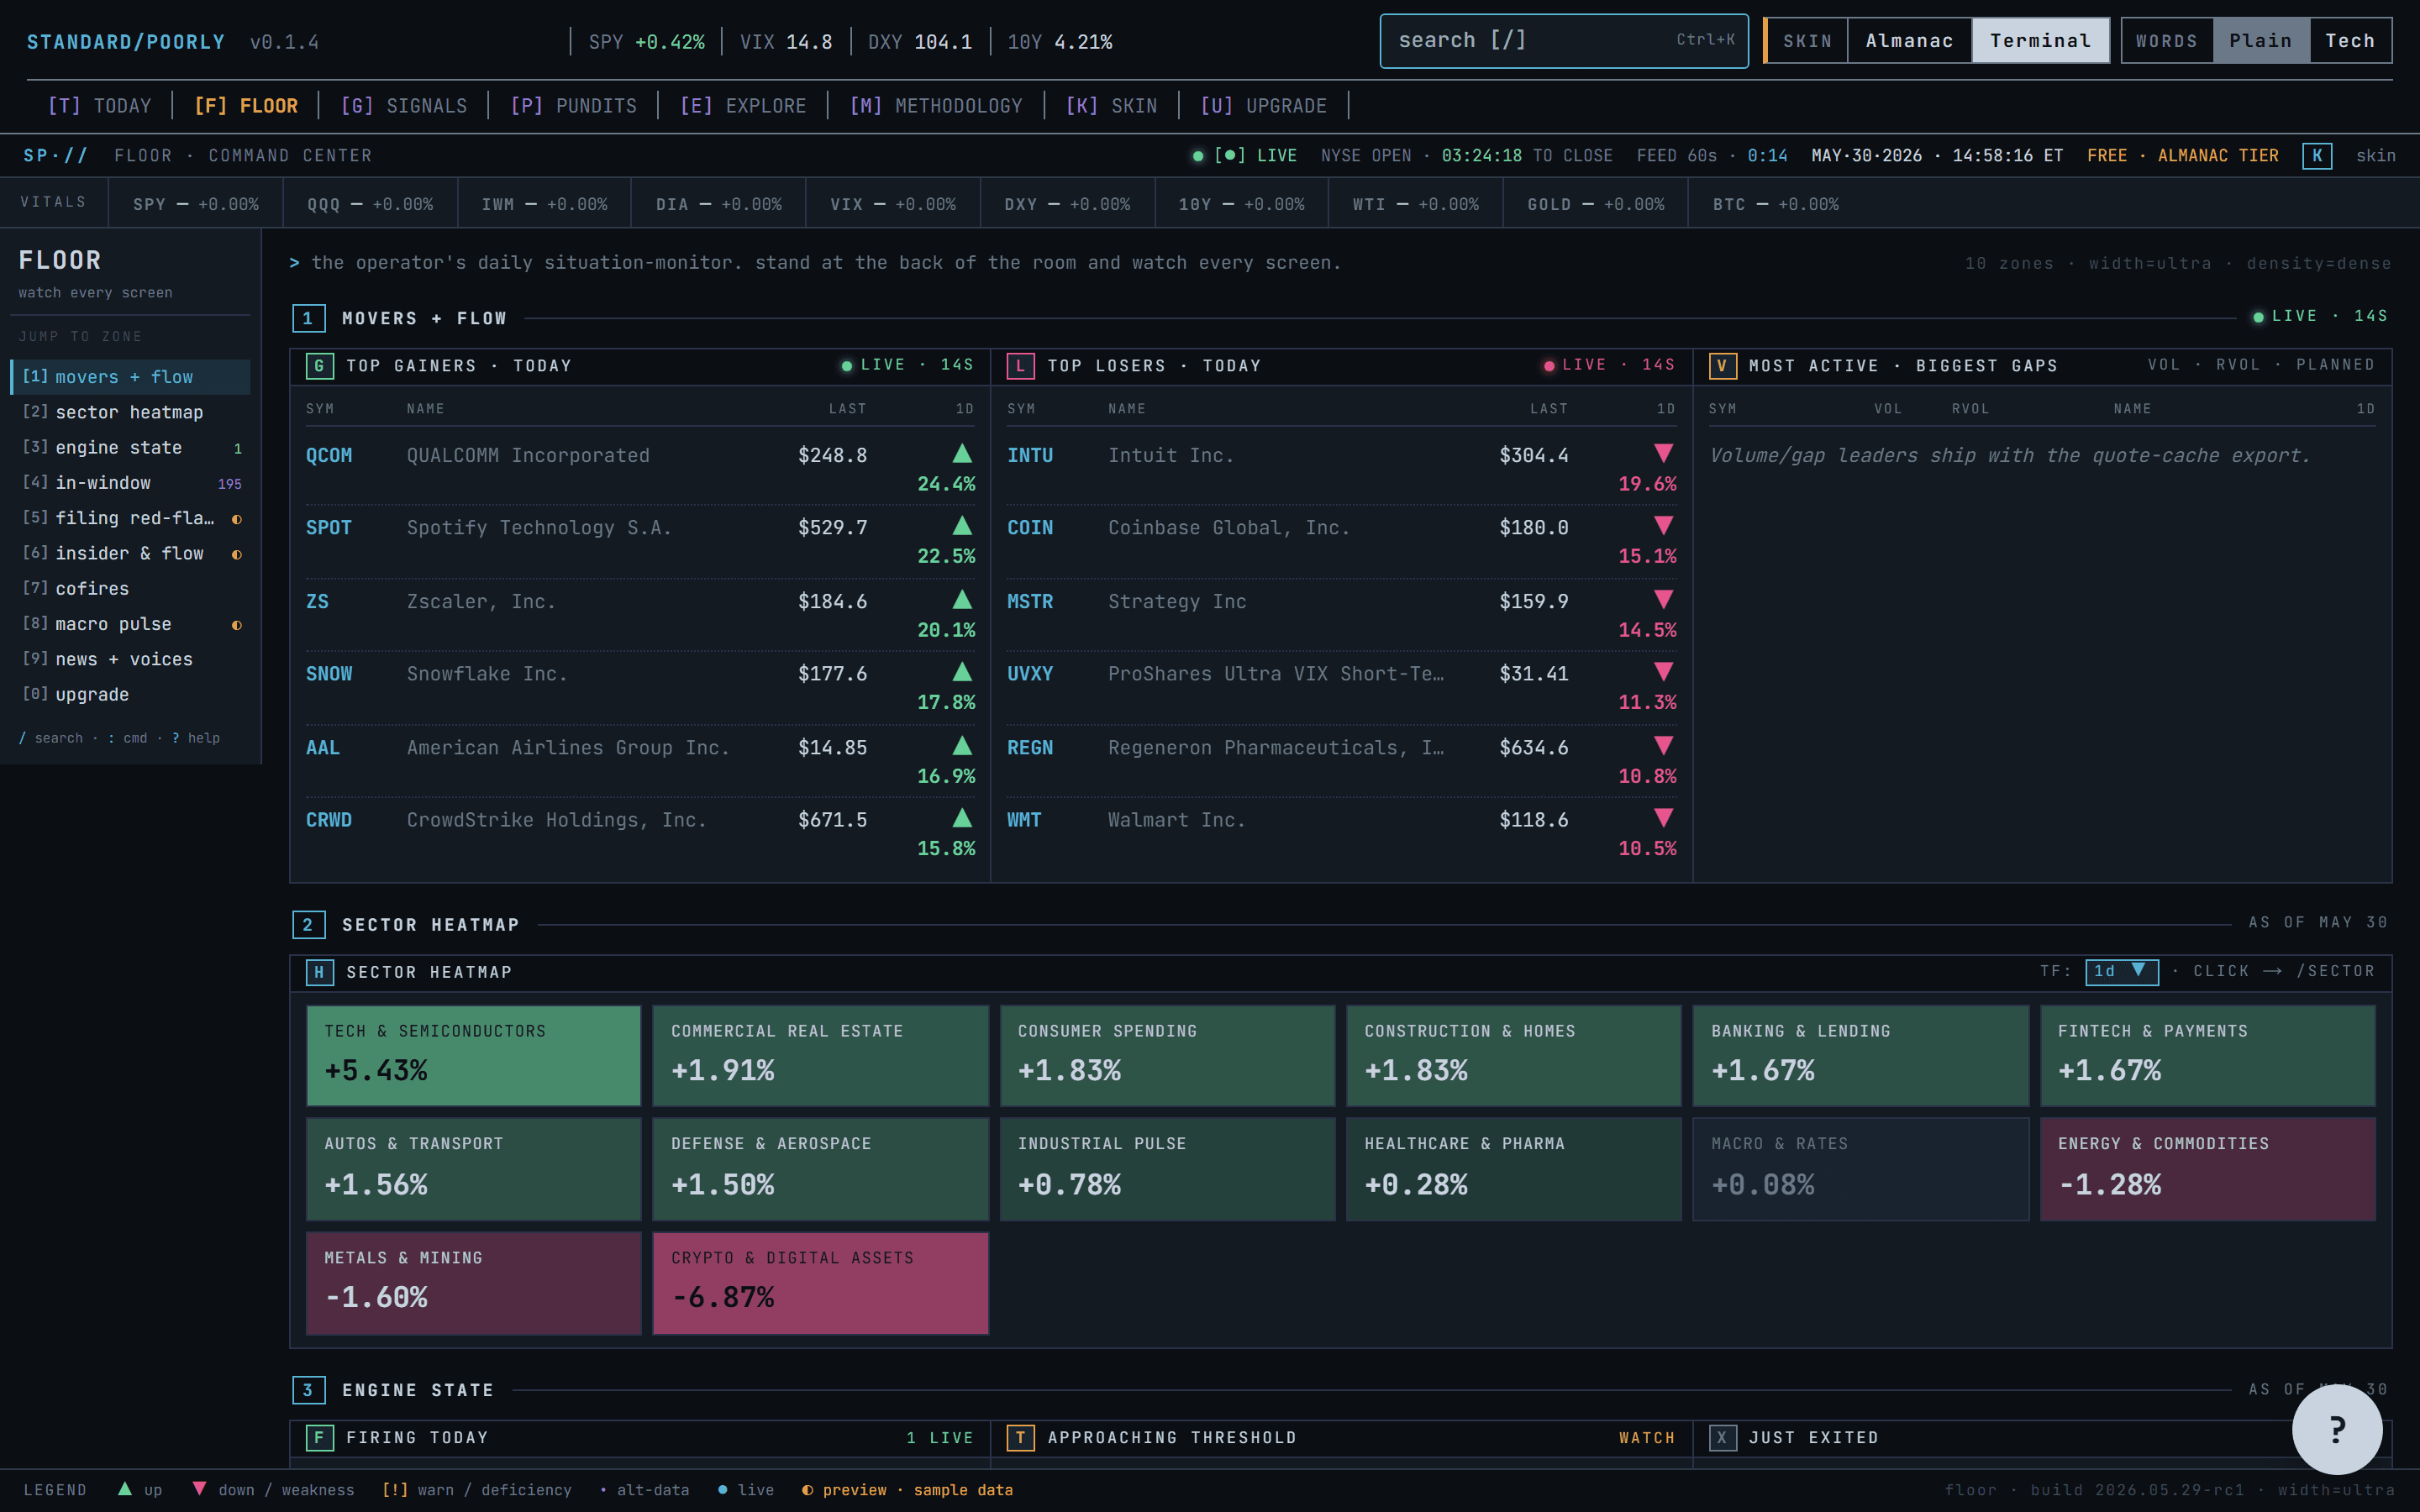Open the Energy & Commodities heatmap tile
2420x1512 pixels.
(x=2207, y=1169)
